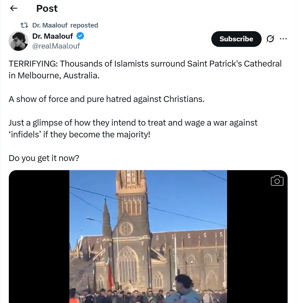Click the "A show of force" line
The image size is (304, 303).
click(x=106, y=99)
